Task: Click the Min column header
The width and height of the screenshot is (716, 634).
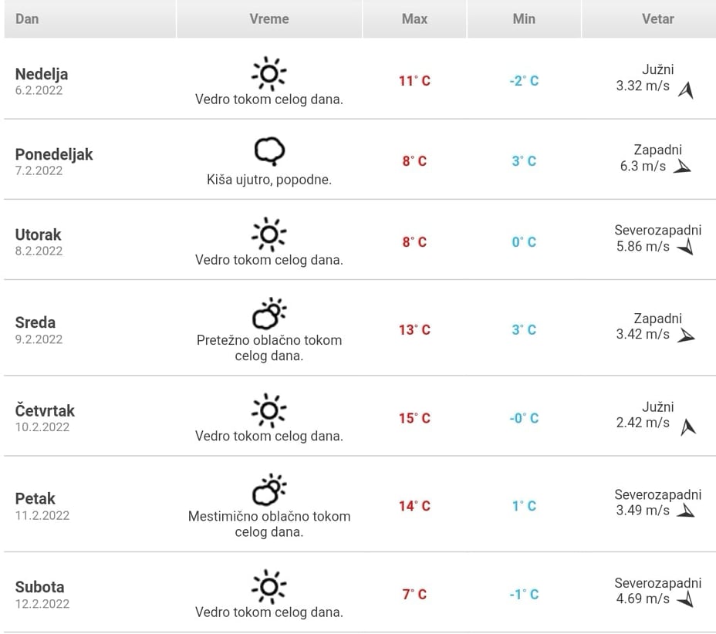Action: (x=524, y=19)
